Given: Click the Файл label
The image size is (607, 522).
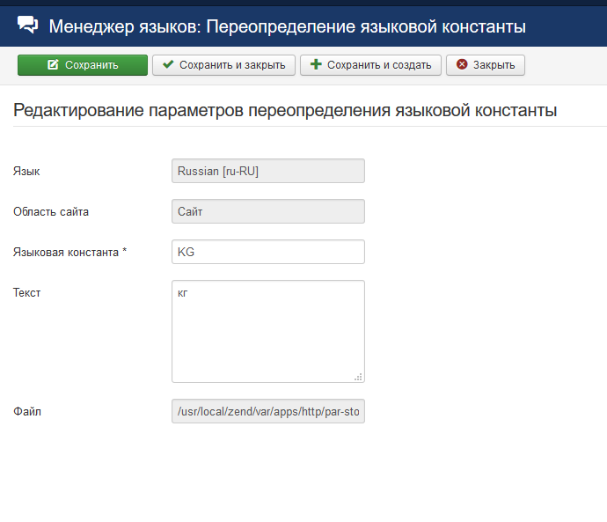Looking at the screenshot, I should [27, 411].
